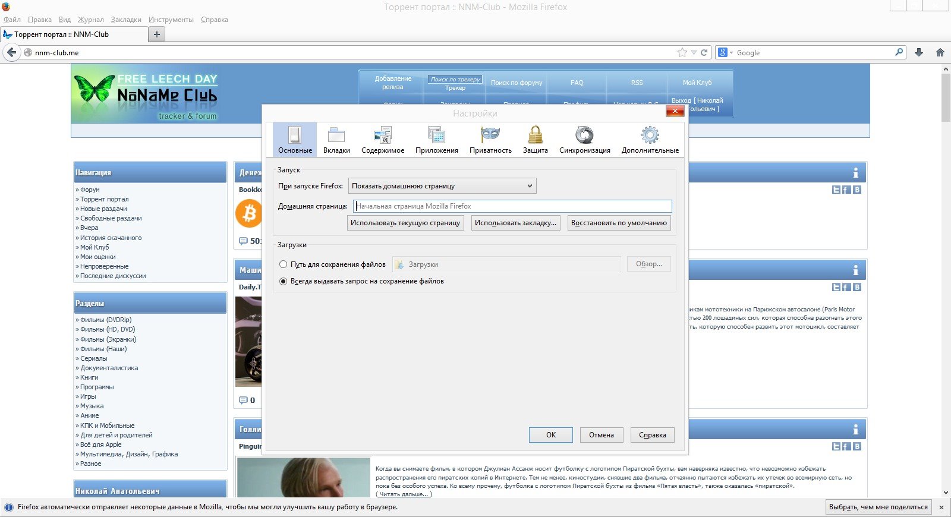Image resolution: width=951 pixels, height=517 pixels.
Task: Click Поиск по форуму header link
Action: coord(517,83)
